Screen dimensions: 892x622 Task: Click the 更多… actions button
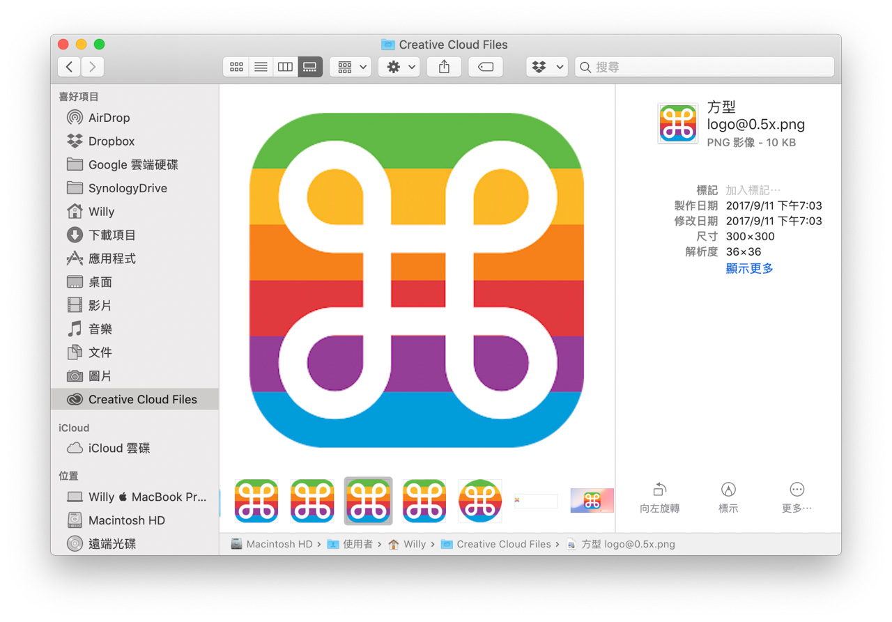pos(797,498)
